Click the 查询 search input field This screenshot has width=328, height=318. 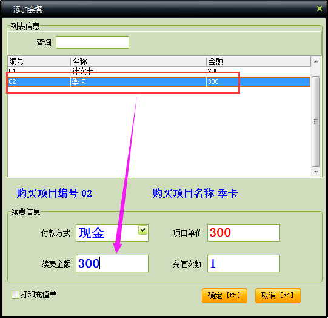click(93, 42)
